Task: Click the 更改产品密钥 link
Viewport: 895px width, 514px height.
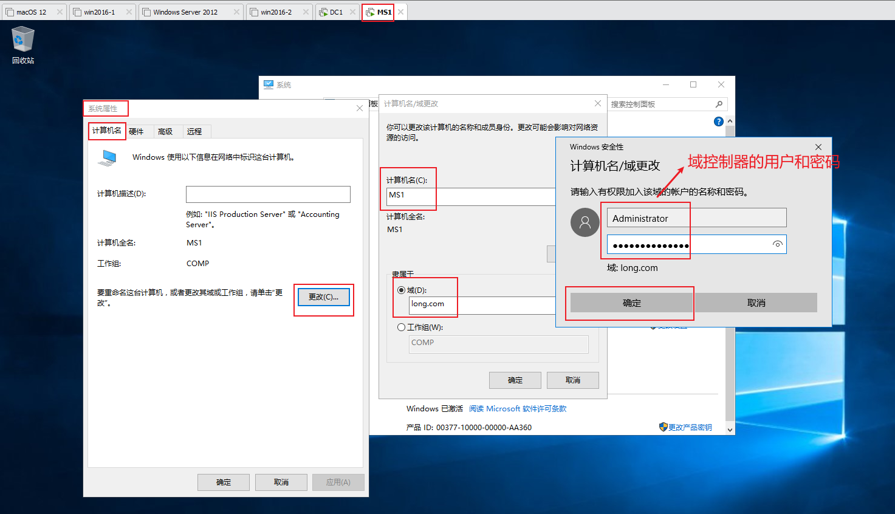Action: [690, 428]
